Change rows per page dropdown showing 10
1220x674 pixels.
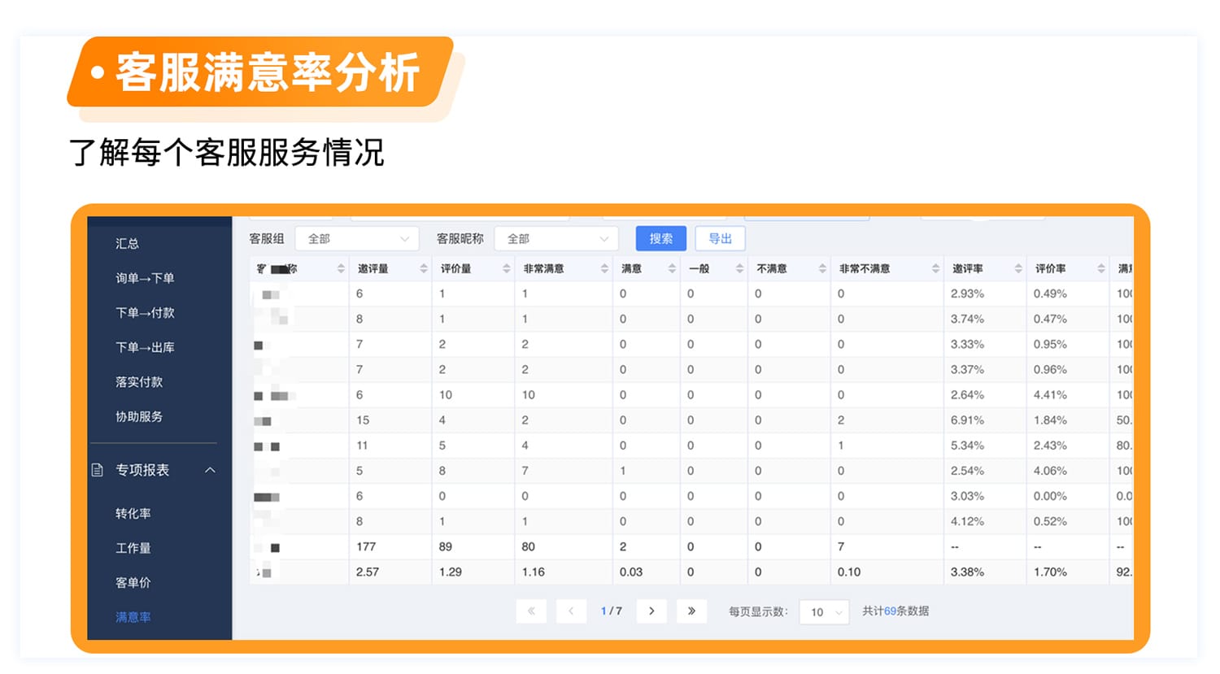824,612
